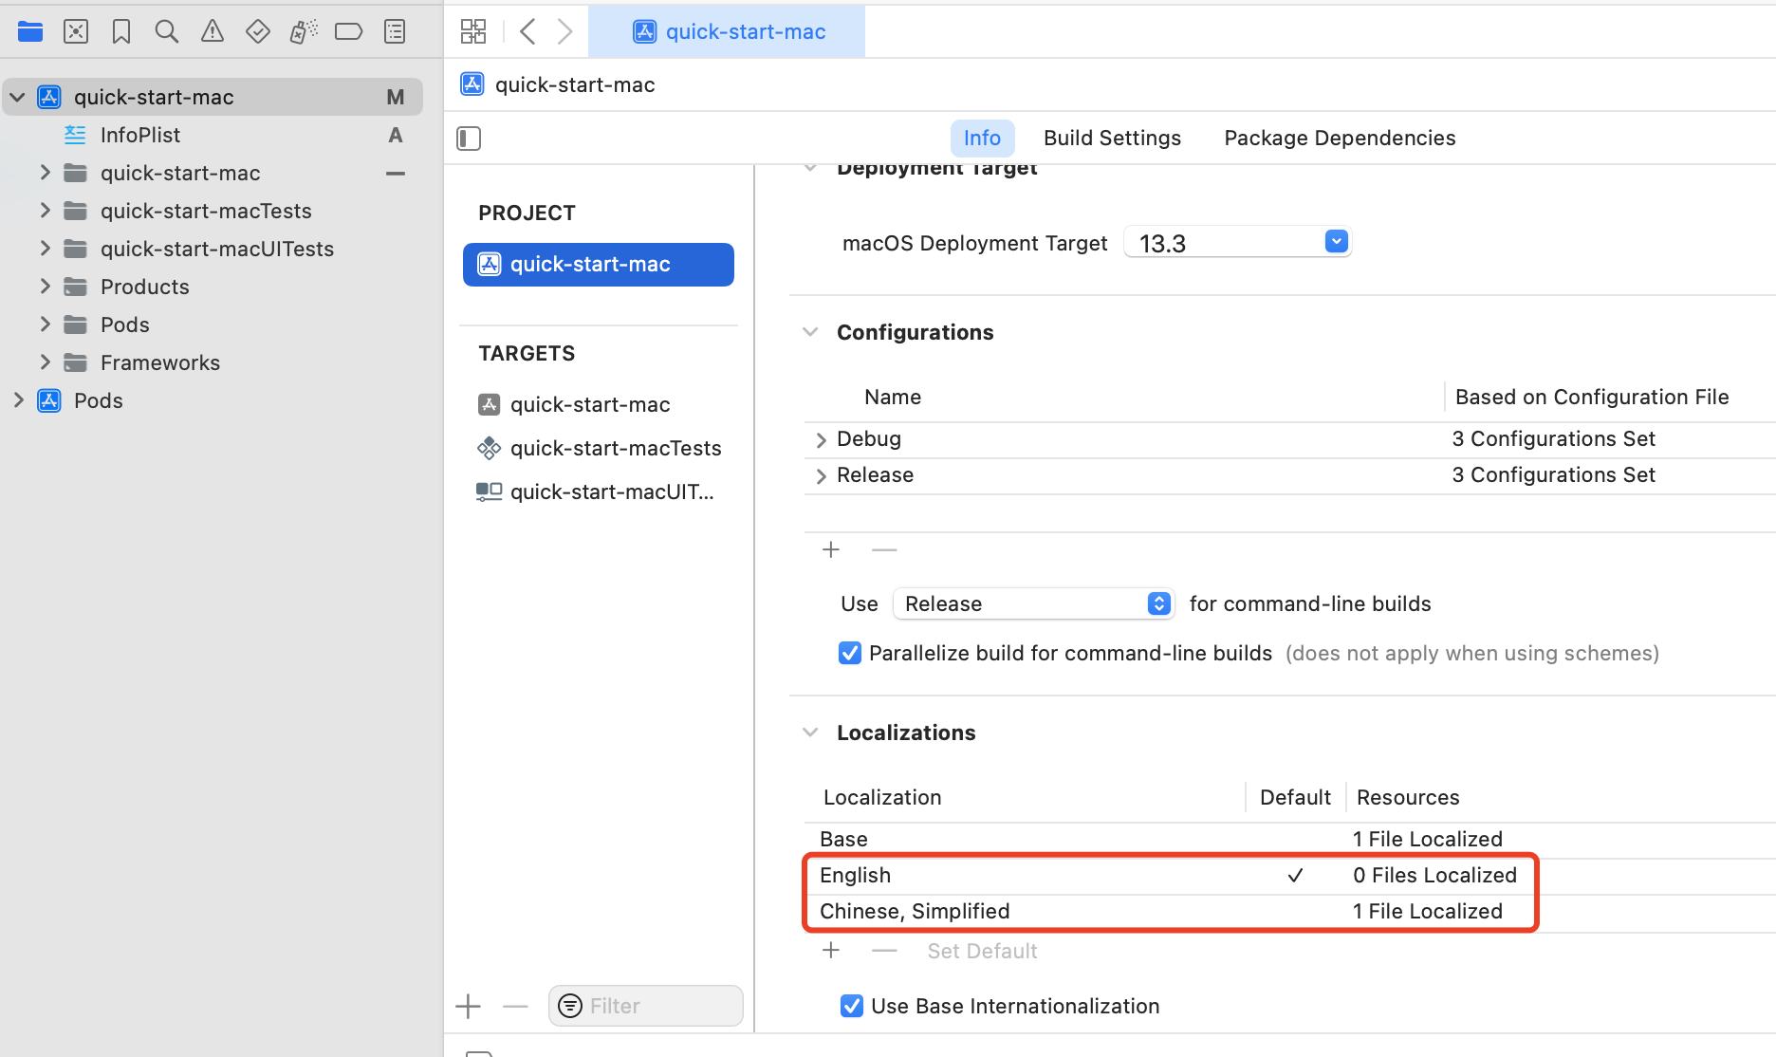Click the related items grid icon

point(473,31)
